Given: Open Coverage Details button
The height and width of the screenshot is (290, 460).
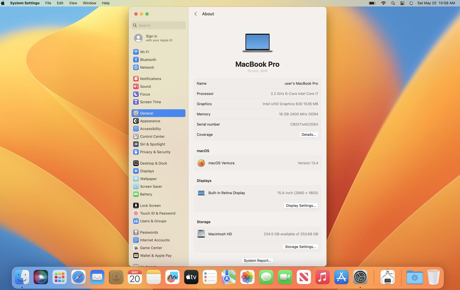Looking at the screenshot, I should 309,135.
